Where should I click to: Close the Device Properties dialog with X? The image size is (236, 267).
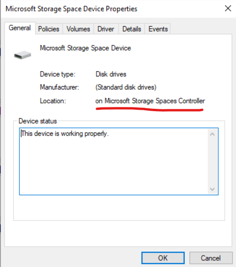(x=228, y=9)
